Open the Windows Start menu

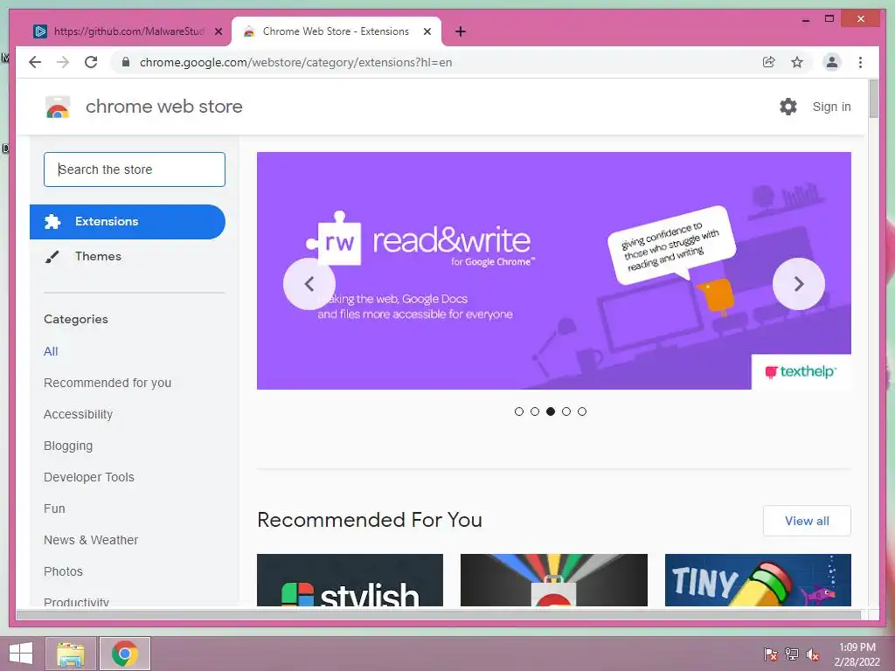21,653
